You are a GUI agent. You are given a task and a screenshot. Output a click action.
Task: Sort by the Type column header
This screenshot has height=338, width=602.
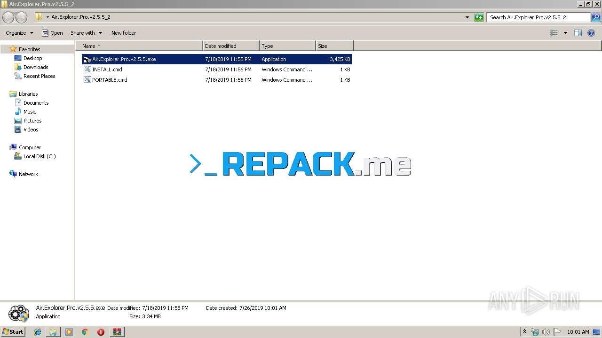(287, 46)
